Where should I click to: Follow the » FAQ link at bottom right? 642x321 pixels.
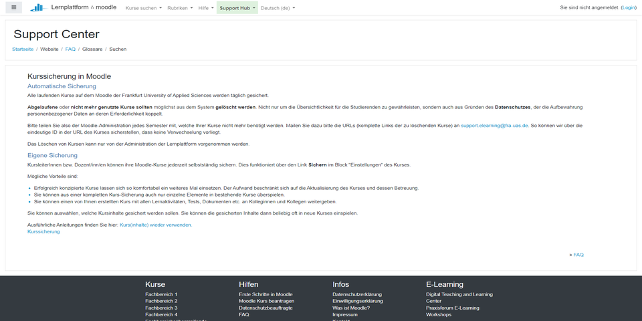[578, 255]
